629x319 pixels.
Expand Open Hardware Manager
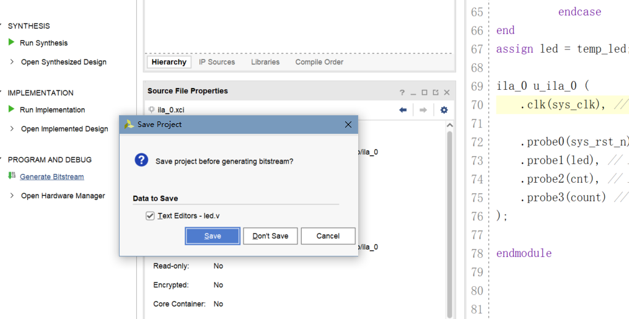click(12, 196)
